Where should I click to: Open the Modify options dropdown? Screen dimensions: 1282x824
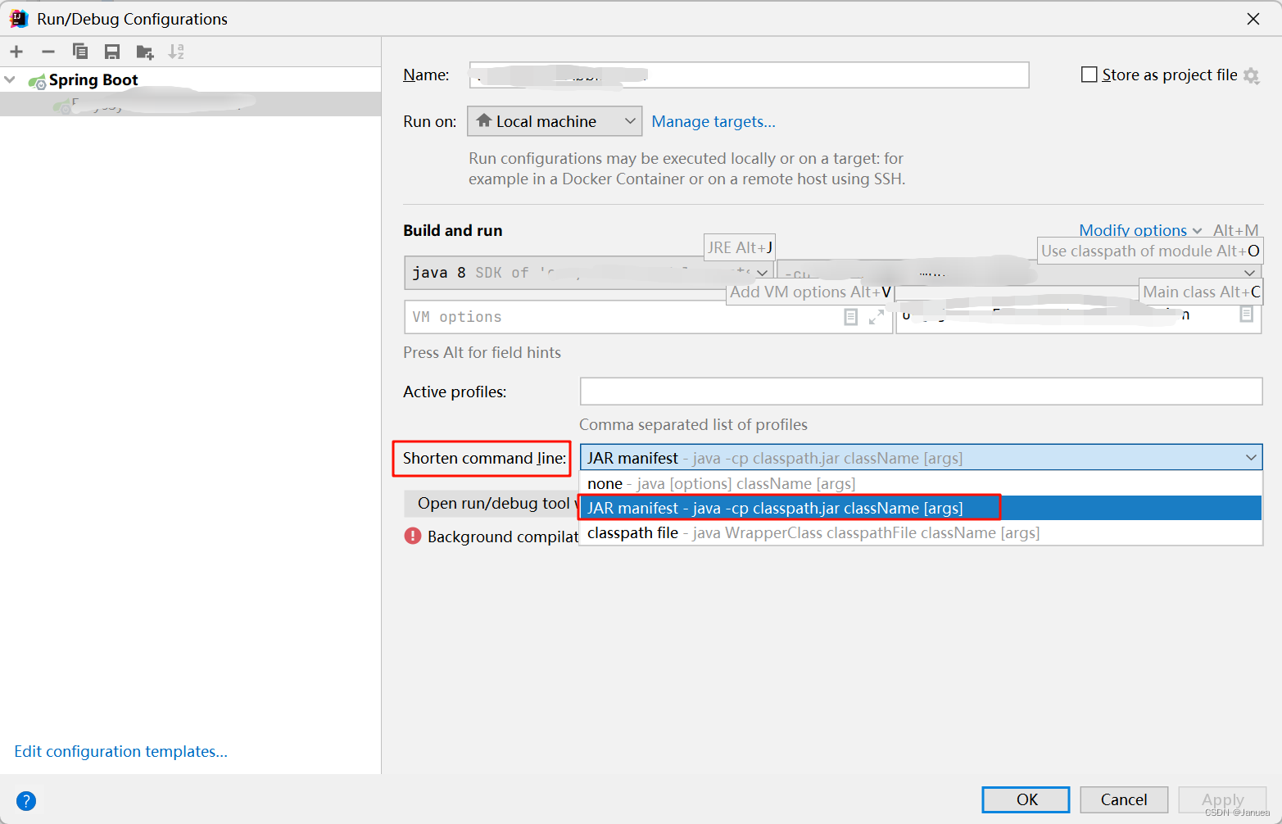1140,230
